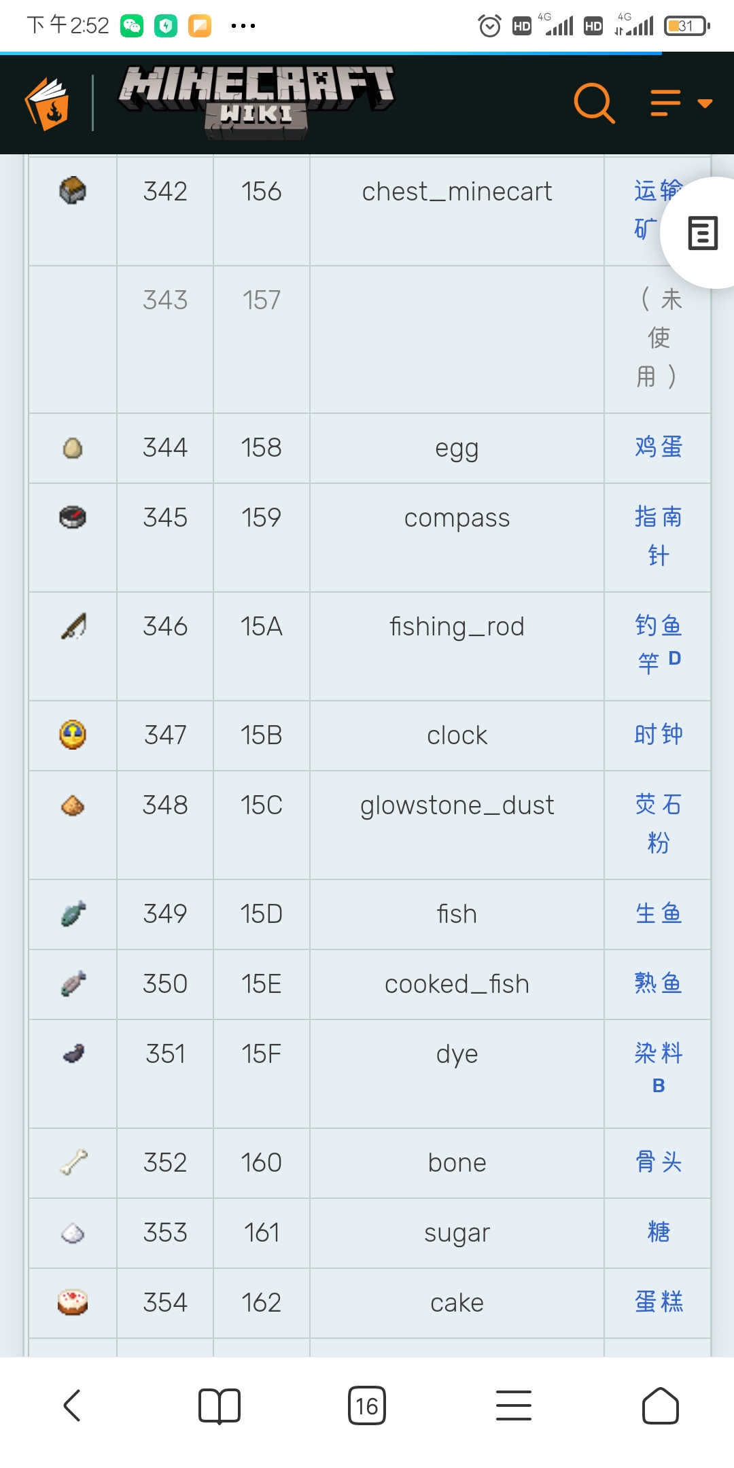This screenshot has height=1468, width=734.
Task: Open the 蛋糕 link
Action: click(x=658, y=1302)
